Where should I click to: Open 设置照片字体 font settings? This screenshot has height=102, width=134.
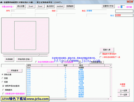point(108,6)
